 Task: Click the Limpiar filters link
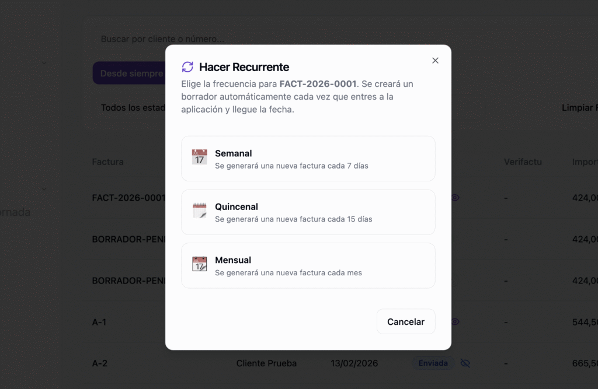[580, 108]
